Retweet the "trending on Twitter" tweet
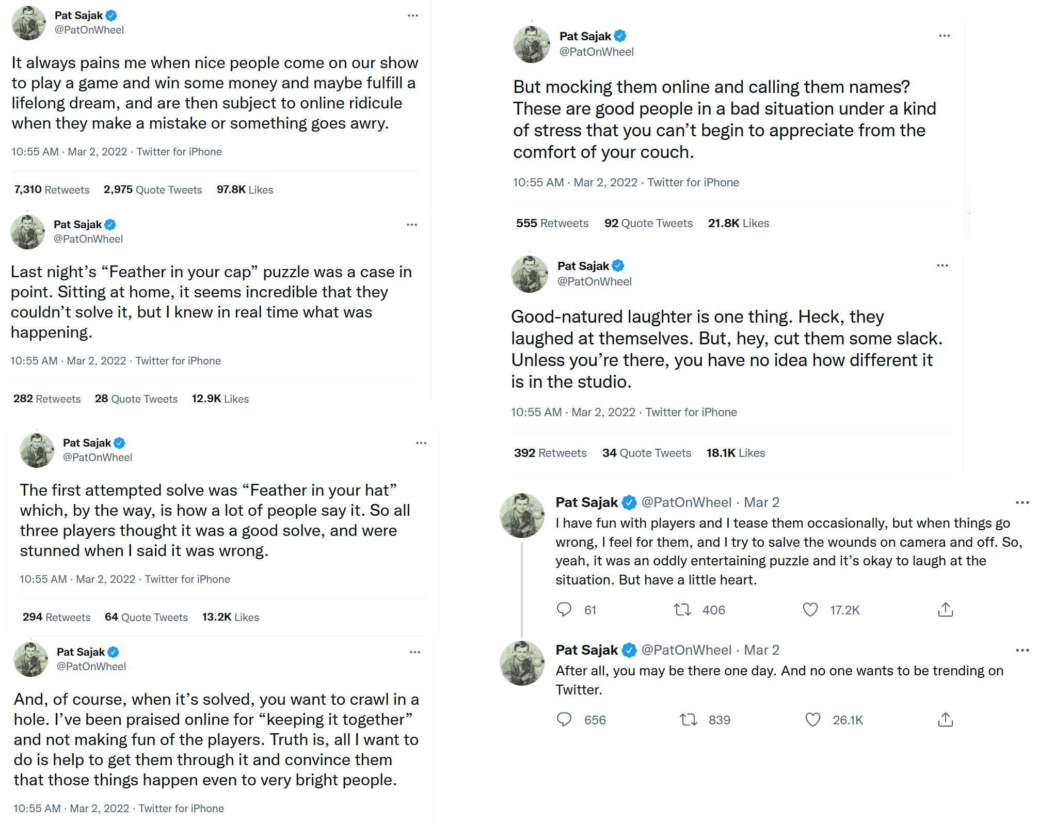The height and width of the screenshot is (823, 1054). 688,720
